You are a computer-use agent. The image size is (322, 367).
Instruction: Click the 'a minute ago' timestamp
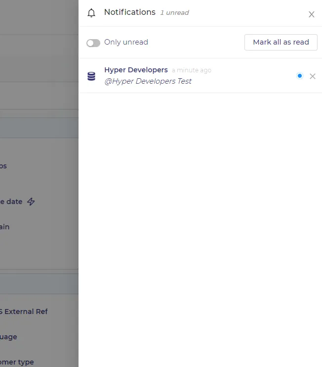pos(192,70)
